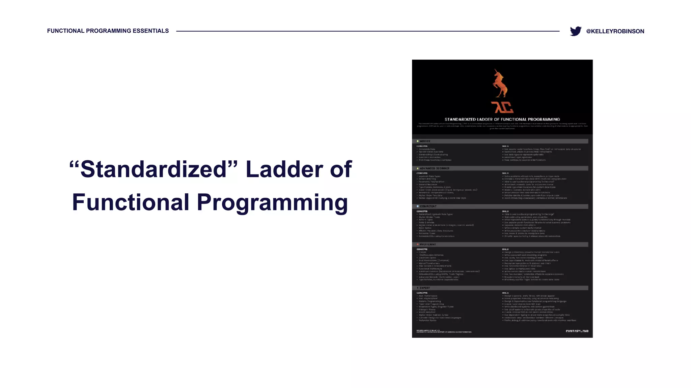Click the @KELLEYROBINSON handle
Viewport: 691px width, 388px height.
(x=615, y=31)
